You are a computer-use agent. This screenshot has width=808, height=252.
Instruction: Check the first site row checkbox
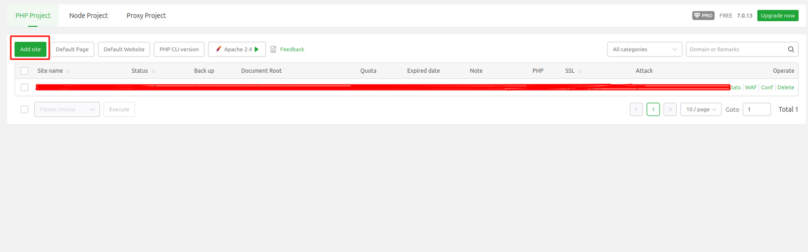pos(24,87)
